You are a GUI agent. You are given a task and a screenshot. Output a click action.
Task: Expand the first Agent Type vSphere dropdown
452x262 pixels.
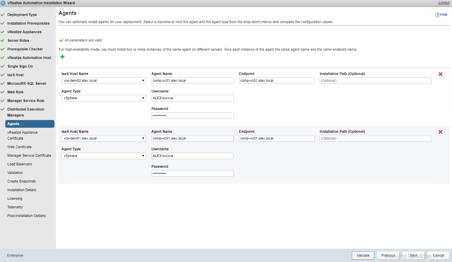tap(104, 98)
